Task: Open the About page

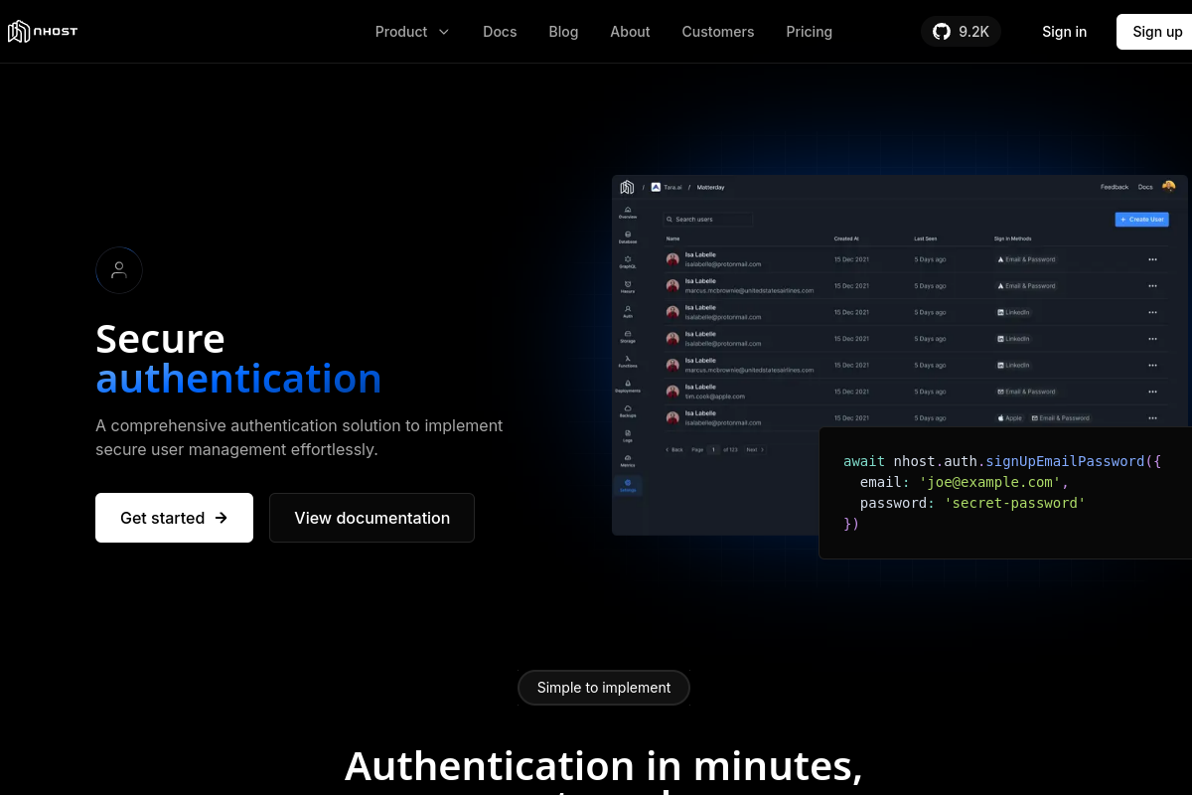Action: click(x=630, y=32)
